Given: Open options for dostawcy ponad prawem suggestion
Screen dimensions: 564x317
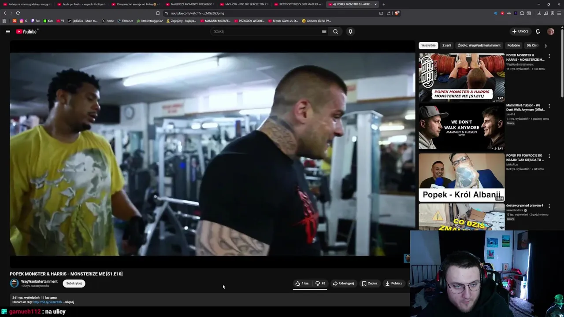Looking at the screenshot, I should click(549, 206).
